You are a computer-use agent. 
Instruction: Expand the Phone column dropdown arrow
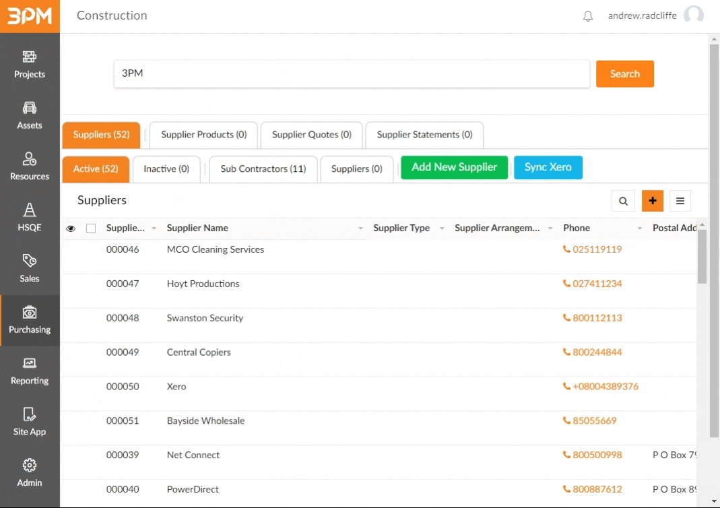point(640,228)
